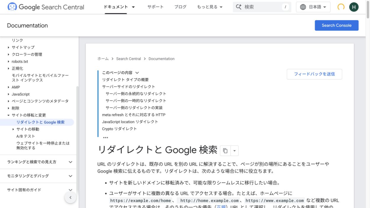
Task: Jump to JavaScript location リダイレクト
Action: click(130, 122)
